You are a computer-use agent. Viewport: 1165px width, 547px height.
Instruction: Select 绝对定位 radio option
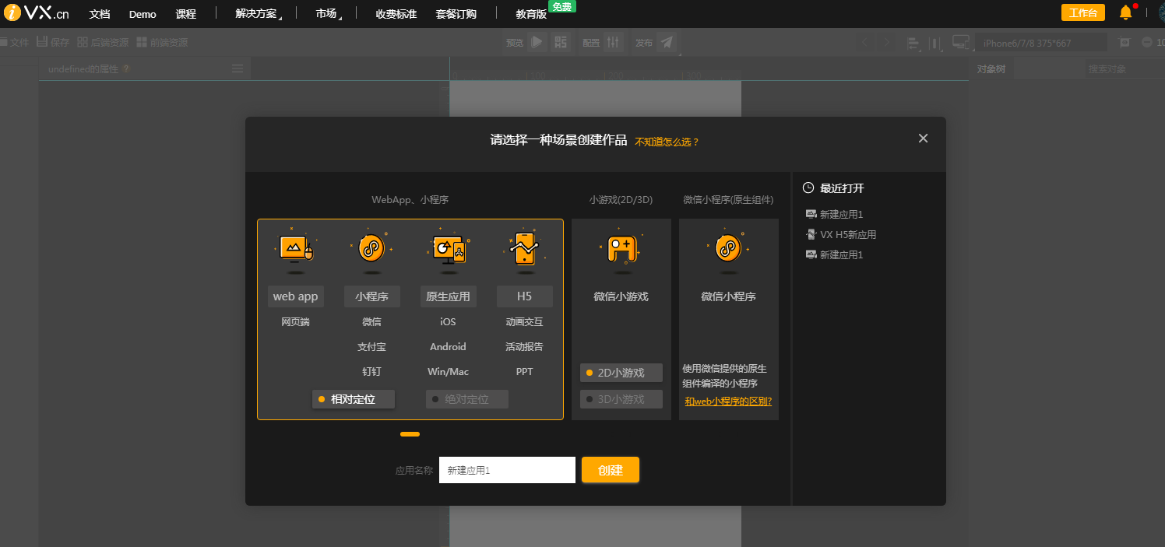coord(467,399)
